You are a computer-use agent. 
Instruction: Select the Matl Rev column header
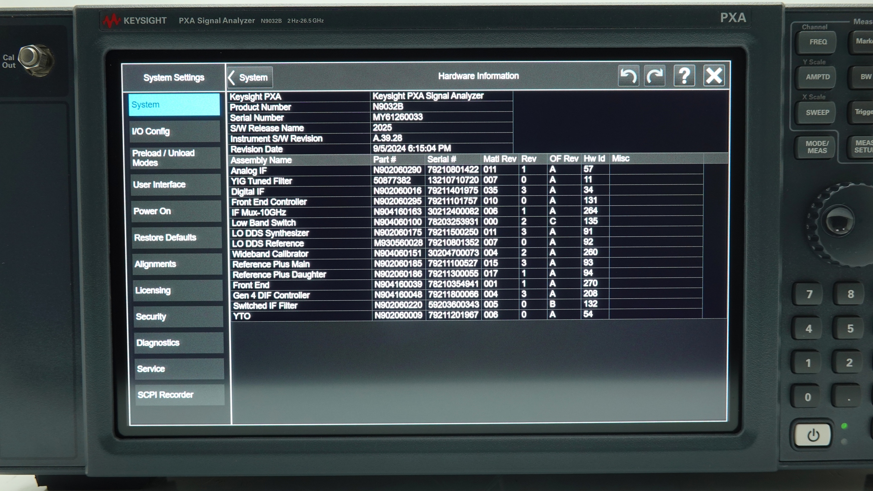coord(500,159)
